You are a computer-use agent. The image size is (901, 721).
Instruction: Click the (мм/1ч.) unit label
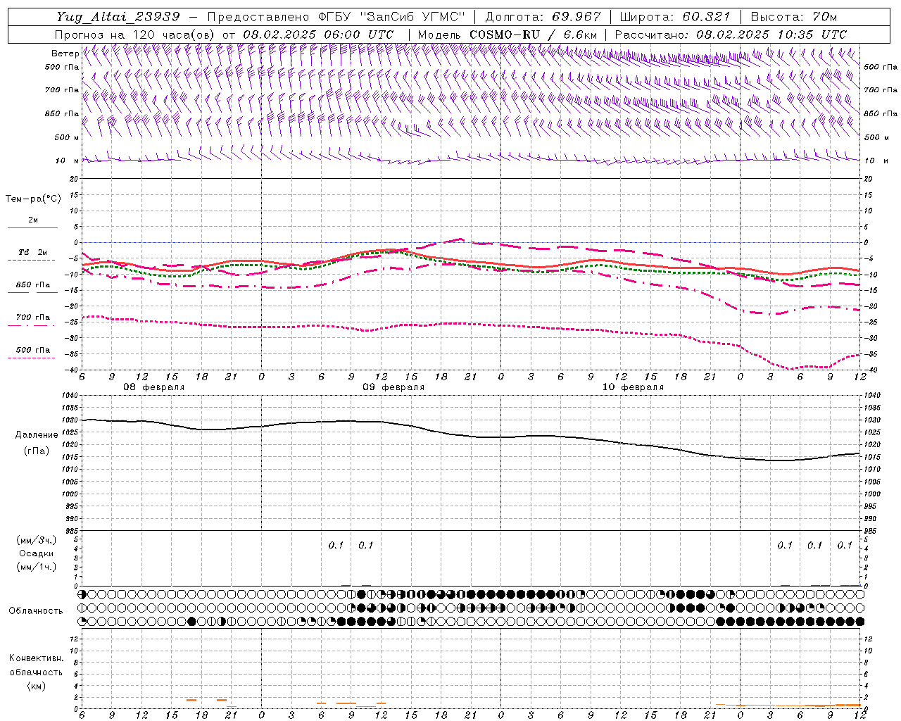click(37, 567)
